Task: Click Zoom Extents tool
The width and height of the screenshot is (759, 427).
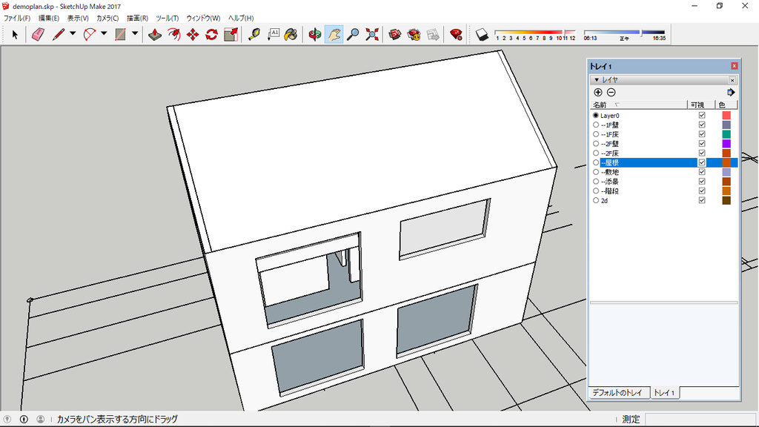Action: click(372, 34)
